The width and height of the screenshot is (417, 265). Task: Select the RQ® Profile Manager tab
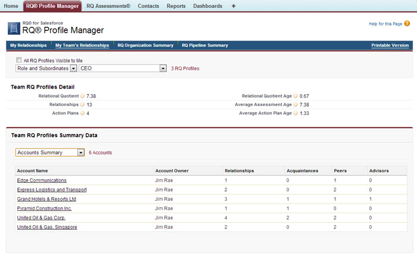[x=52, y=6]
